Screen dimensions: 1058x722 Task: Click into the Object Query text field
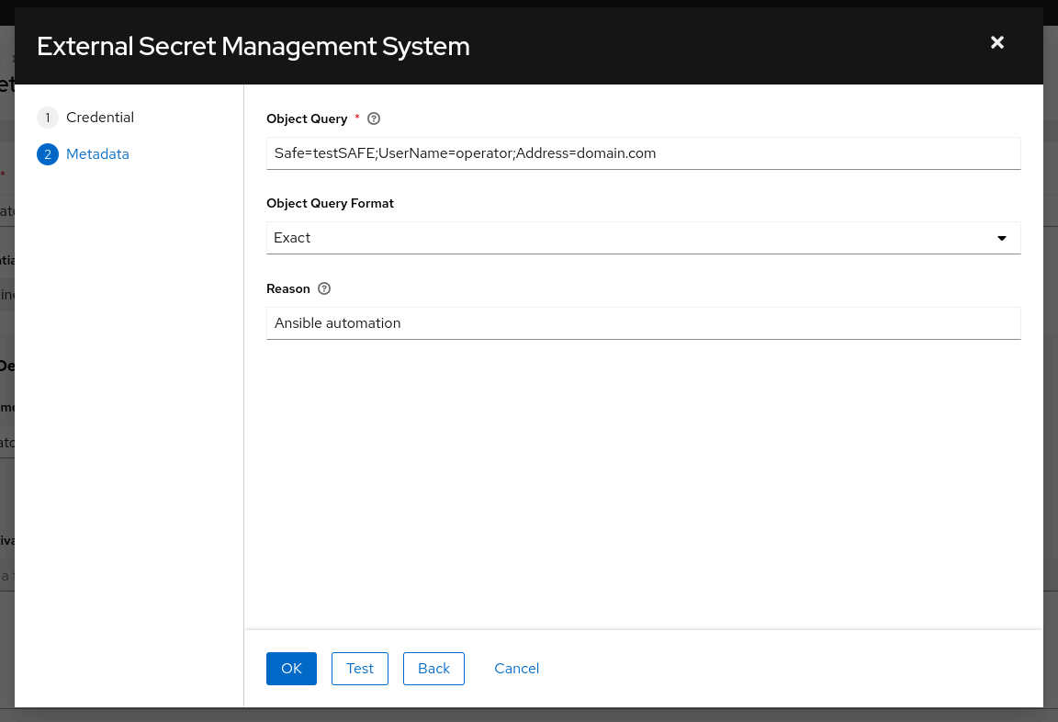[643, 153]
